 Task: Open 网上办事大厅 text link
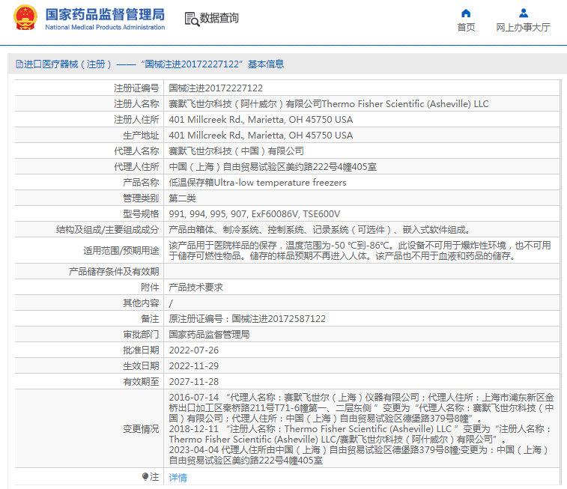(523, 28)
